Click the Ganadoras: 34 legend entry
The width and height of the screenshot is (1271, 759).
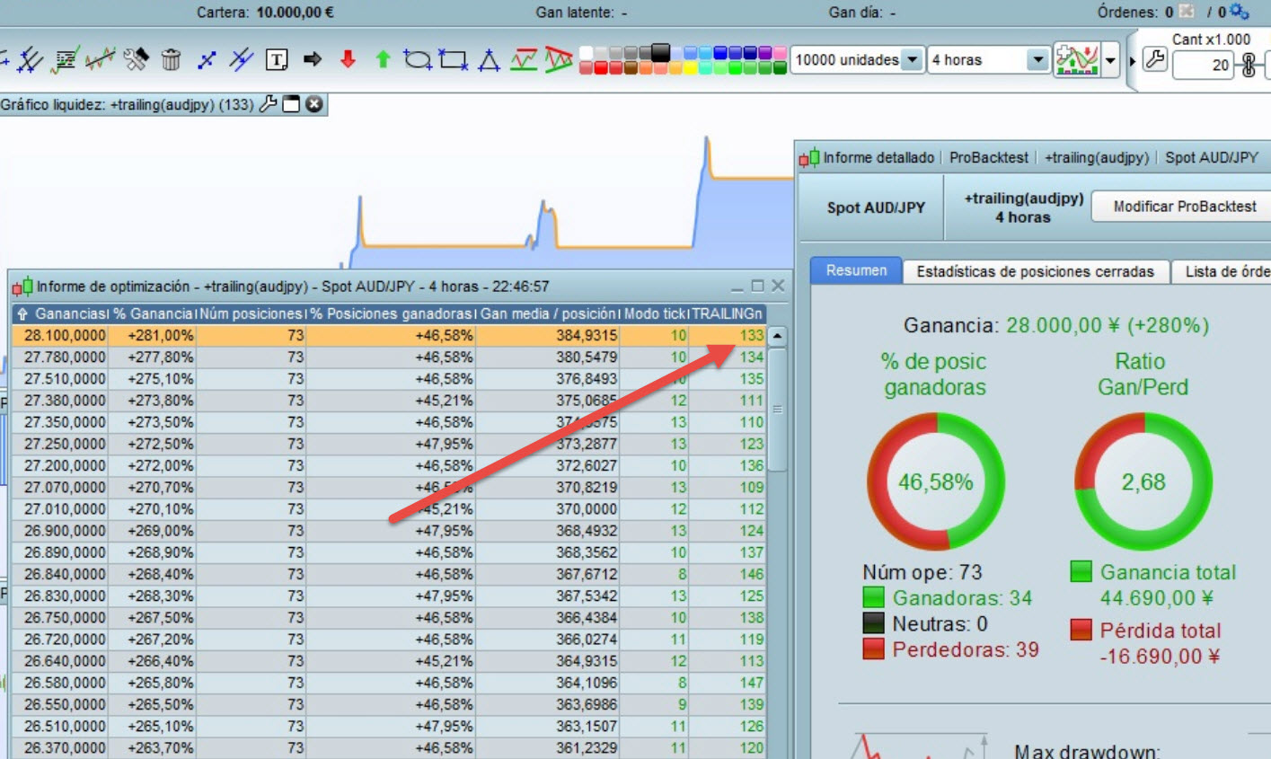pyautogui.click(x=947, y=598)
